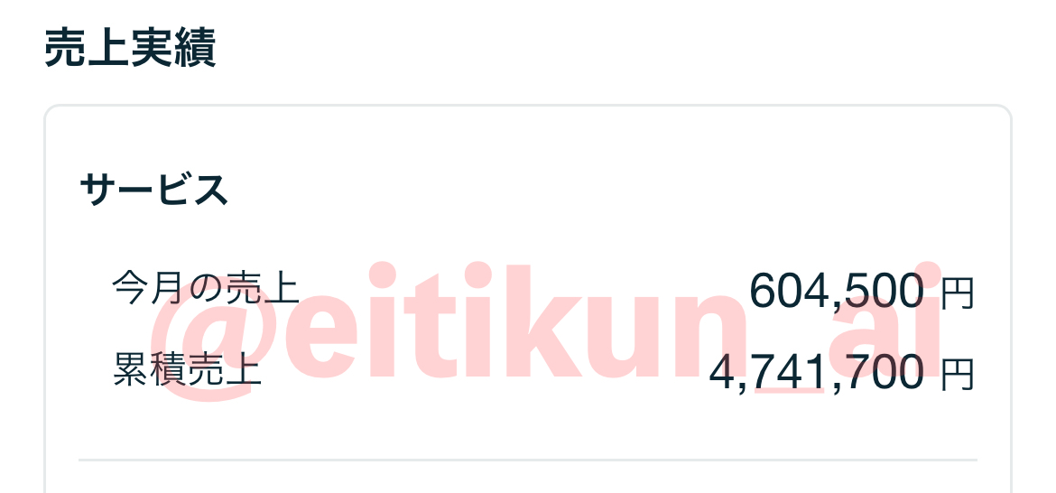Click the 績 character in the 売上実績 heading
1056x493 pixels.
[x=194, y=50]
